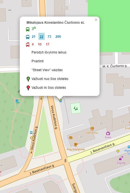This screenshot has height=193, width=130.
Task: Select bus route 3G
Action: click(x=34, y=29)
